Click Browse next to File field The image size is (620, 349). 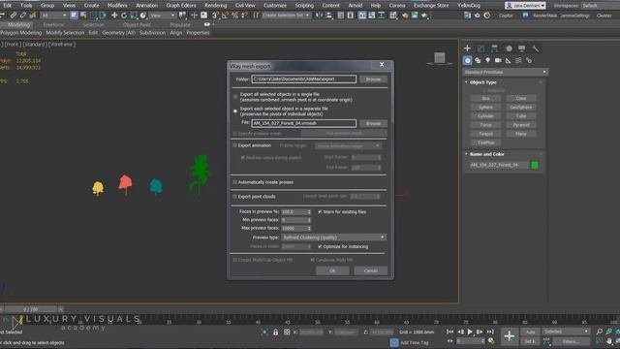coord(373,123)
